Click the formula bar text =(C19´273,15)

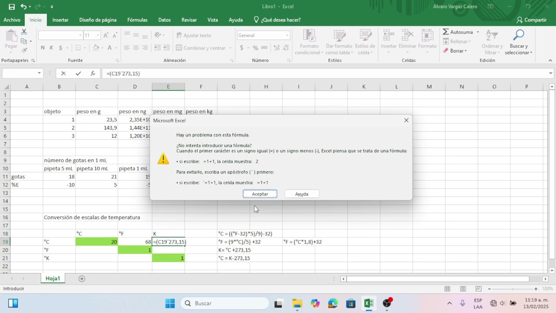pos(123,73)
